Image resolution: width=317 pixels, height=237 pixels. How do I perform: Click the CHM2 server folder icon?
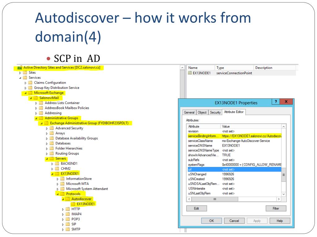click(x=57, y=168)
